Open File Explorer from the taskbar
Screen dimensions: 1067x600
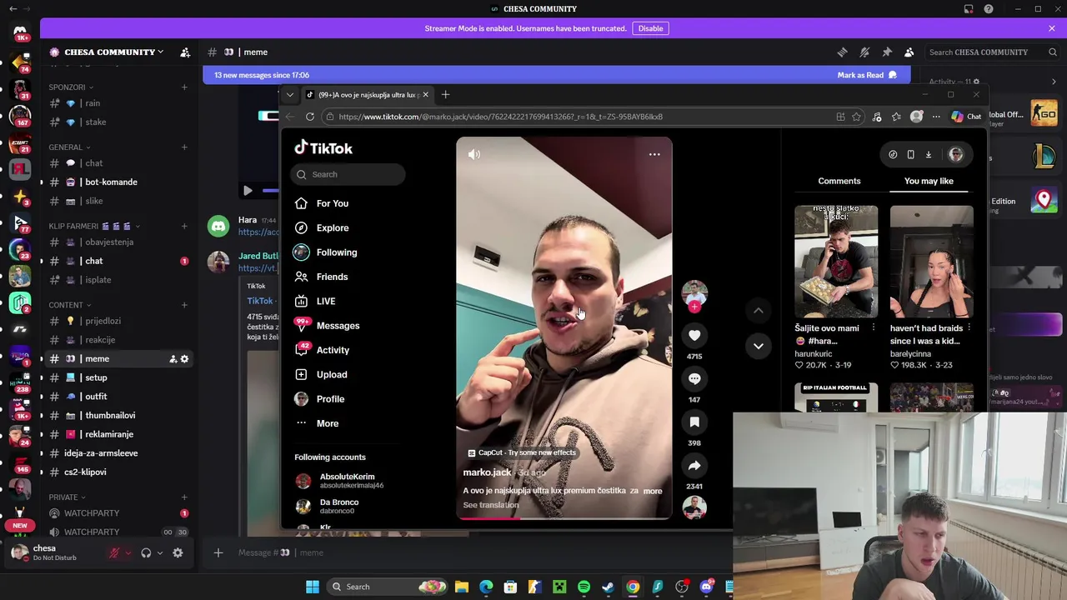(x=462, y=587)
